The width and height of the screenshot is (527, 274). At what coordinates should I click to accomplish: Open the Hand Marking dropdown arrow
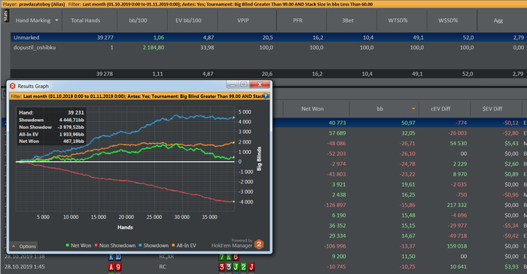[56, 20]
